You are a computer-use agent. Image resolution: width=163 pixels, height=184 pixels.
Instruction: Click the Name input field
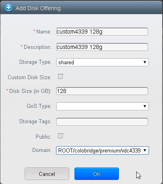pos(102,32)
